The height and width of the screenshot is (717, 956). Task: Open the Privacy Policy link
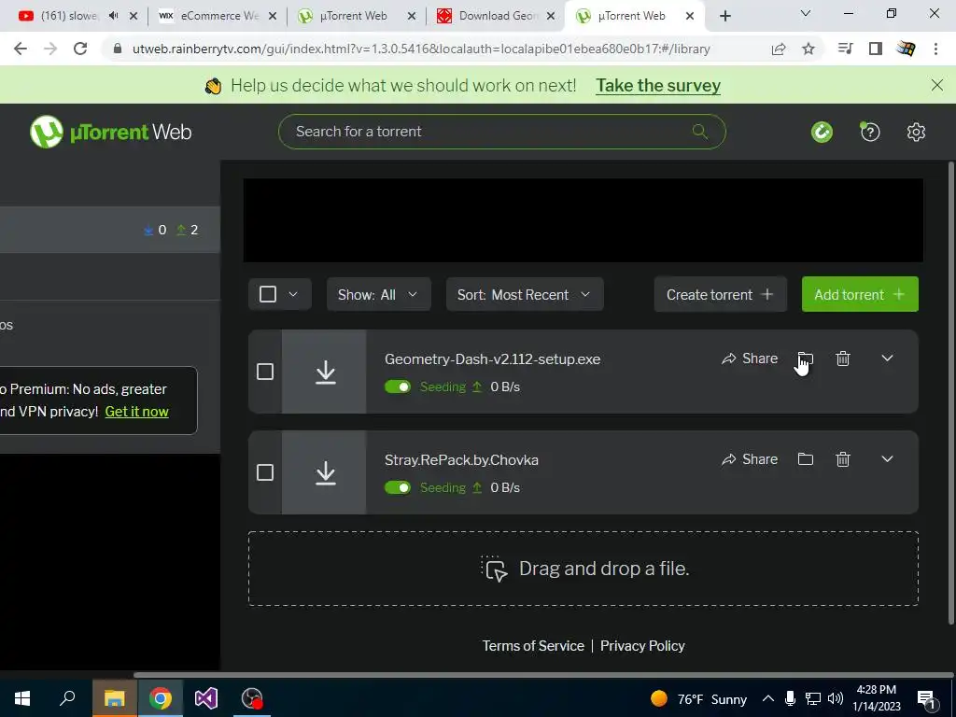point(642,646)
